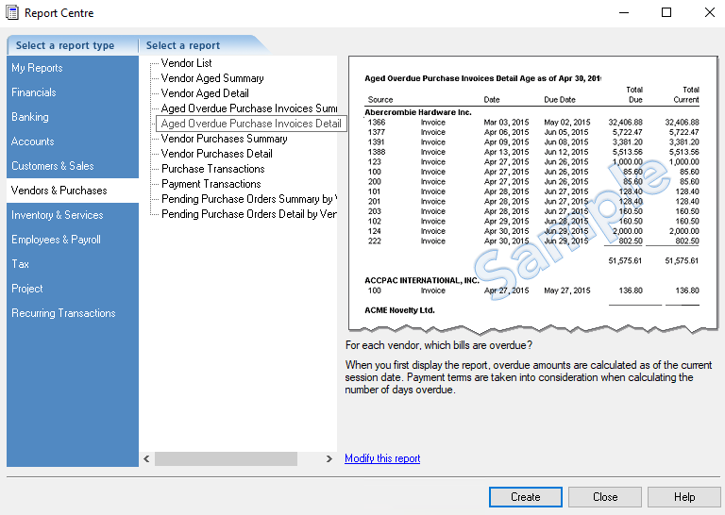Image resolution: width=725 pixels, height=515 pixels.
Task: Click the Modify this report link
Action: pyautogui.click(x=382, y=458)
